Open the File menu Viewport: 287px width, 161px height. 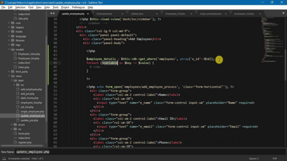3,7
